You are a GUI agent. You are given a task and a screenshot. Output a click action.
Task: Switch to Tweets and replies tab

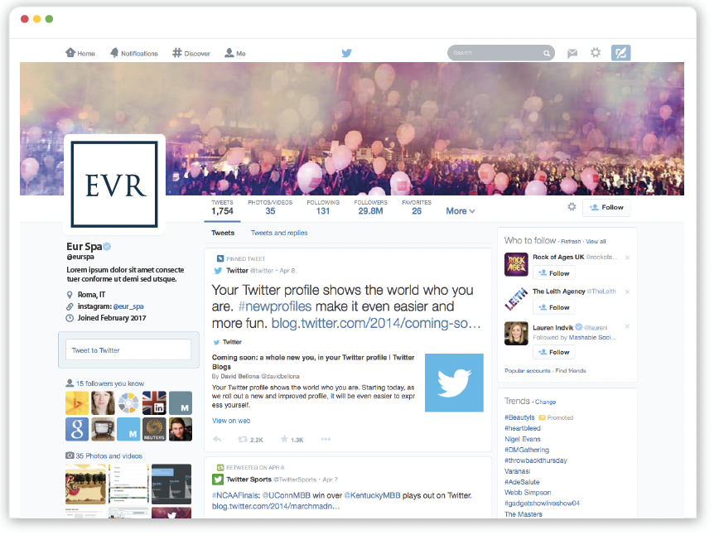coord(279,233)
